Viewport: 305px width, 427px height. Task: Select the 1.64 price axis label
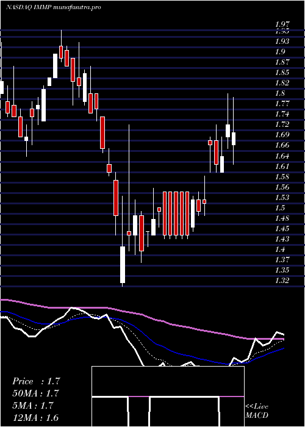pyautogui.click(x=282, y=156)
